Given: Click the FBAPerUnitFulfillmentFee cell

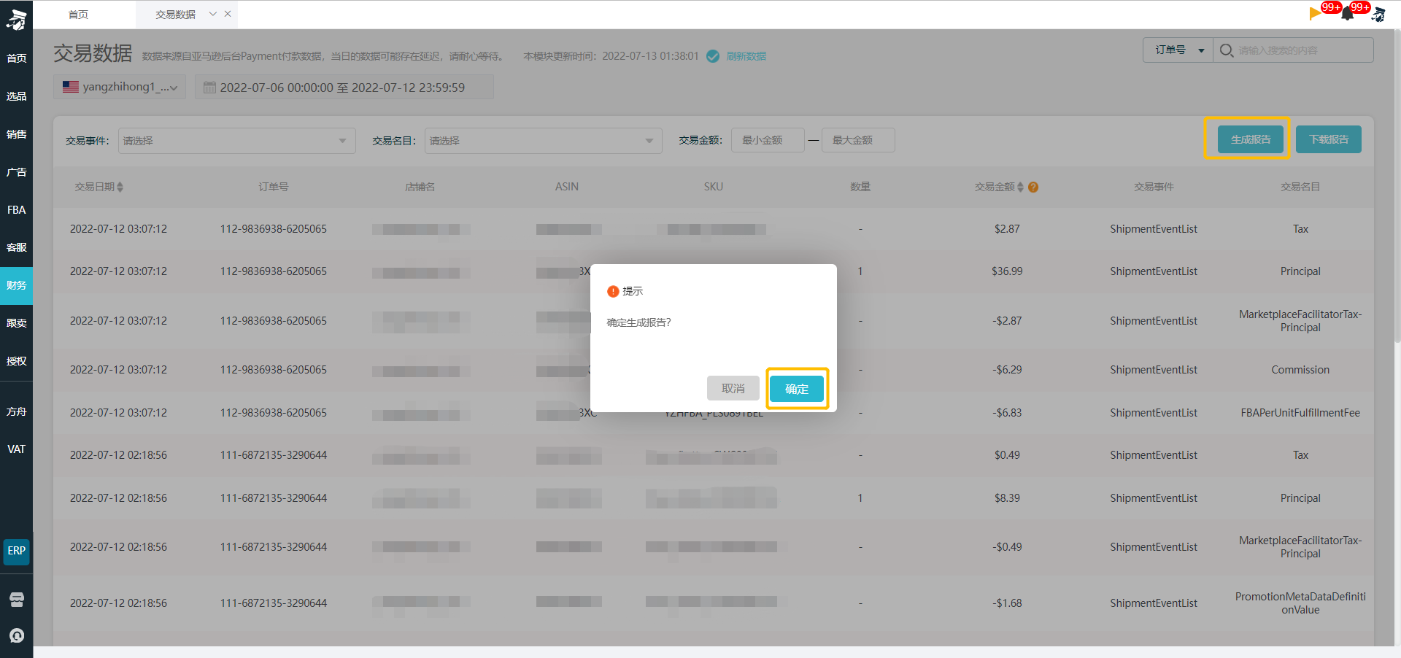Looking at the screenshot, I should (1300, 413).
